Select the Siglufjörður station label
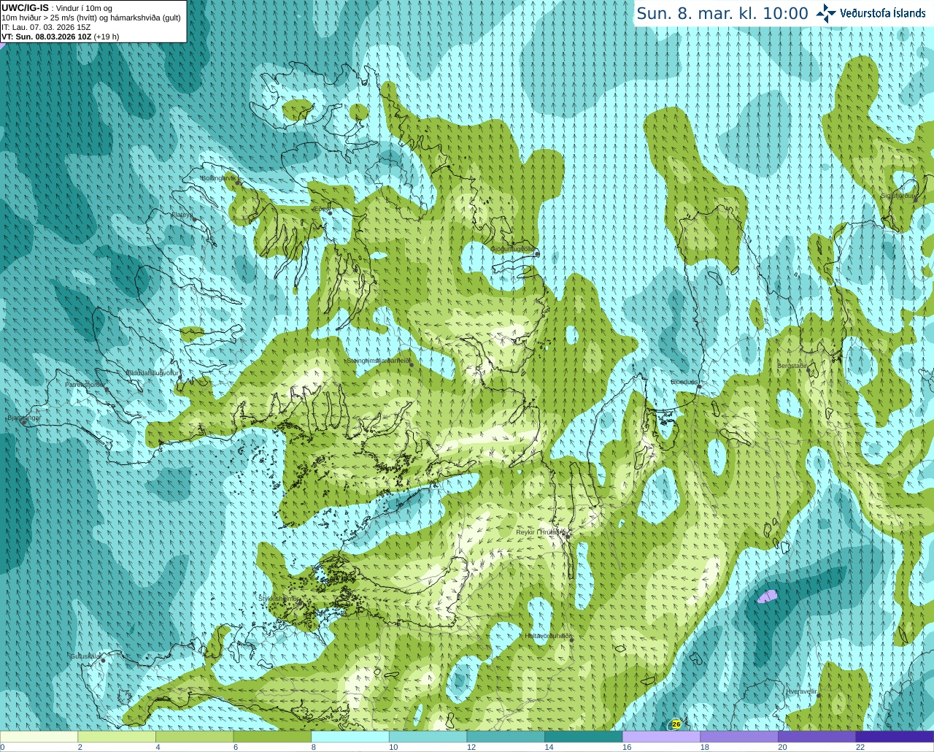The width and height of the screenshot is (934, 752). [898, 196]
